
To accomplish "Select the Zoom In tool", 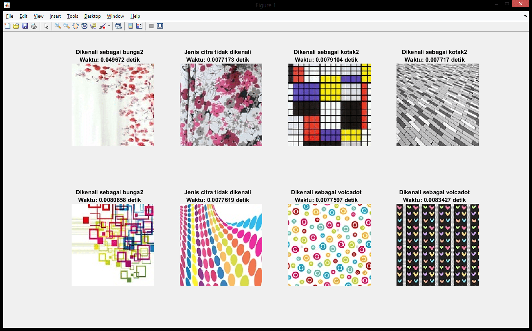I will click(x=58, y=26).
